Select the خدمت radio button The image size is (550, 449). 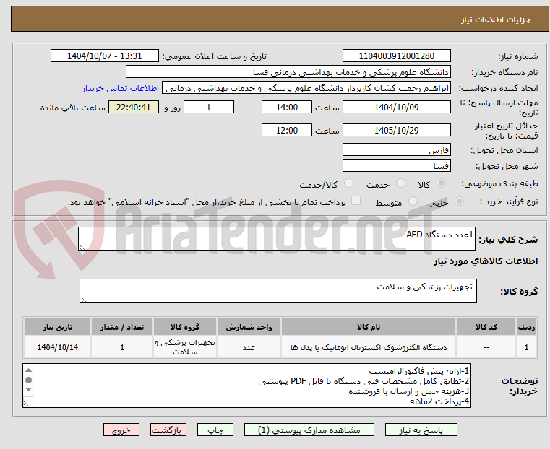coord(400,183)
